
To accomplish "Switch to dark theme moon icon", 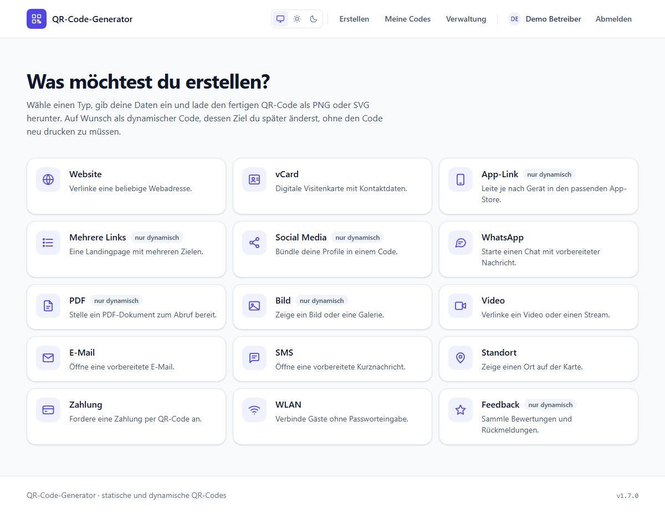I will point(314,19).
